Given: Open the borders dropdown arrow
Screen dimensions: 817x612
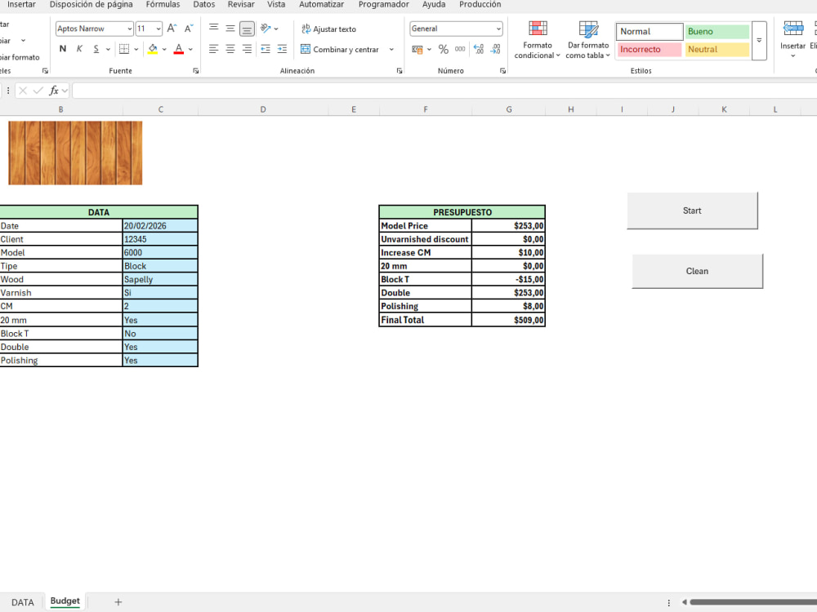Looking at the screenshot, I should (136, 50).
